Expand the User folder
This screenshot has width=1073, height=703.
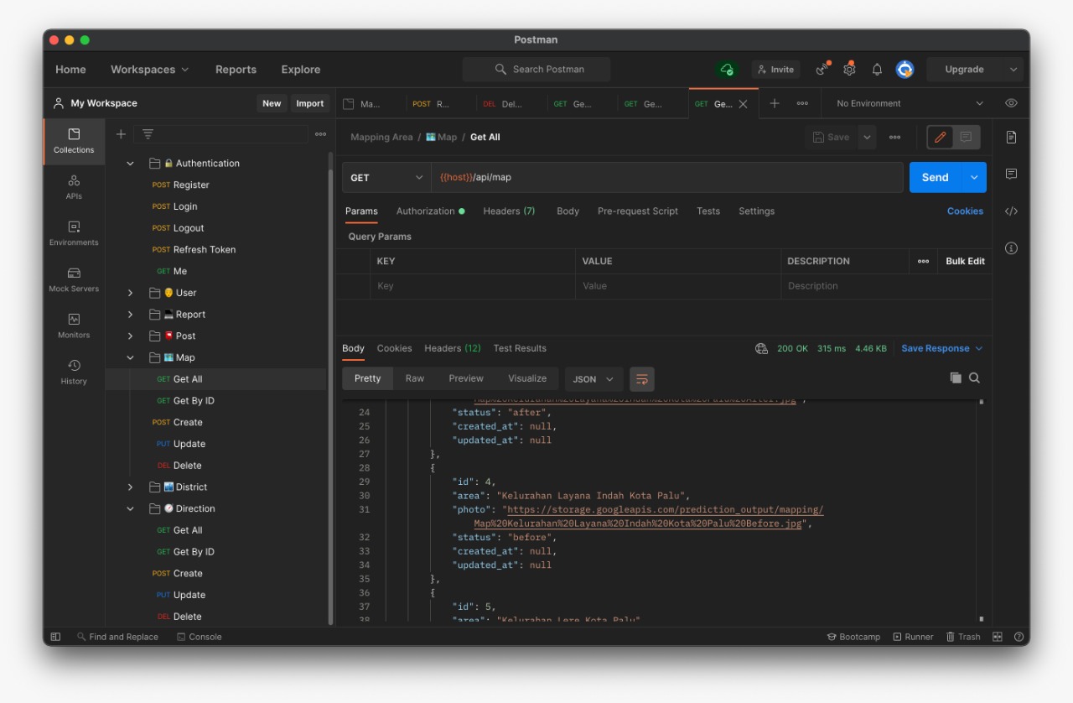click(130, 293)
